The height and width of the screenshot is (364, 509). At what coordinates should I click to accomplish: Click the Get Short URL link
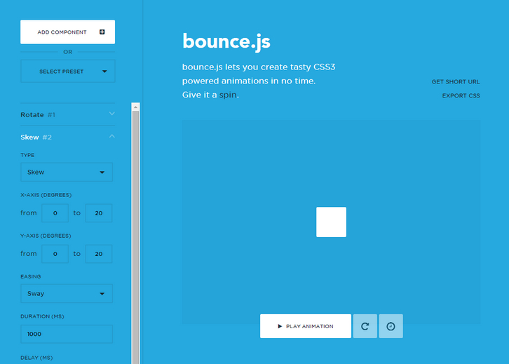click(x=455, y=82)
